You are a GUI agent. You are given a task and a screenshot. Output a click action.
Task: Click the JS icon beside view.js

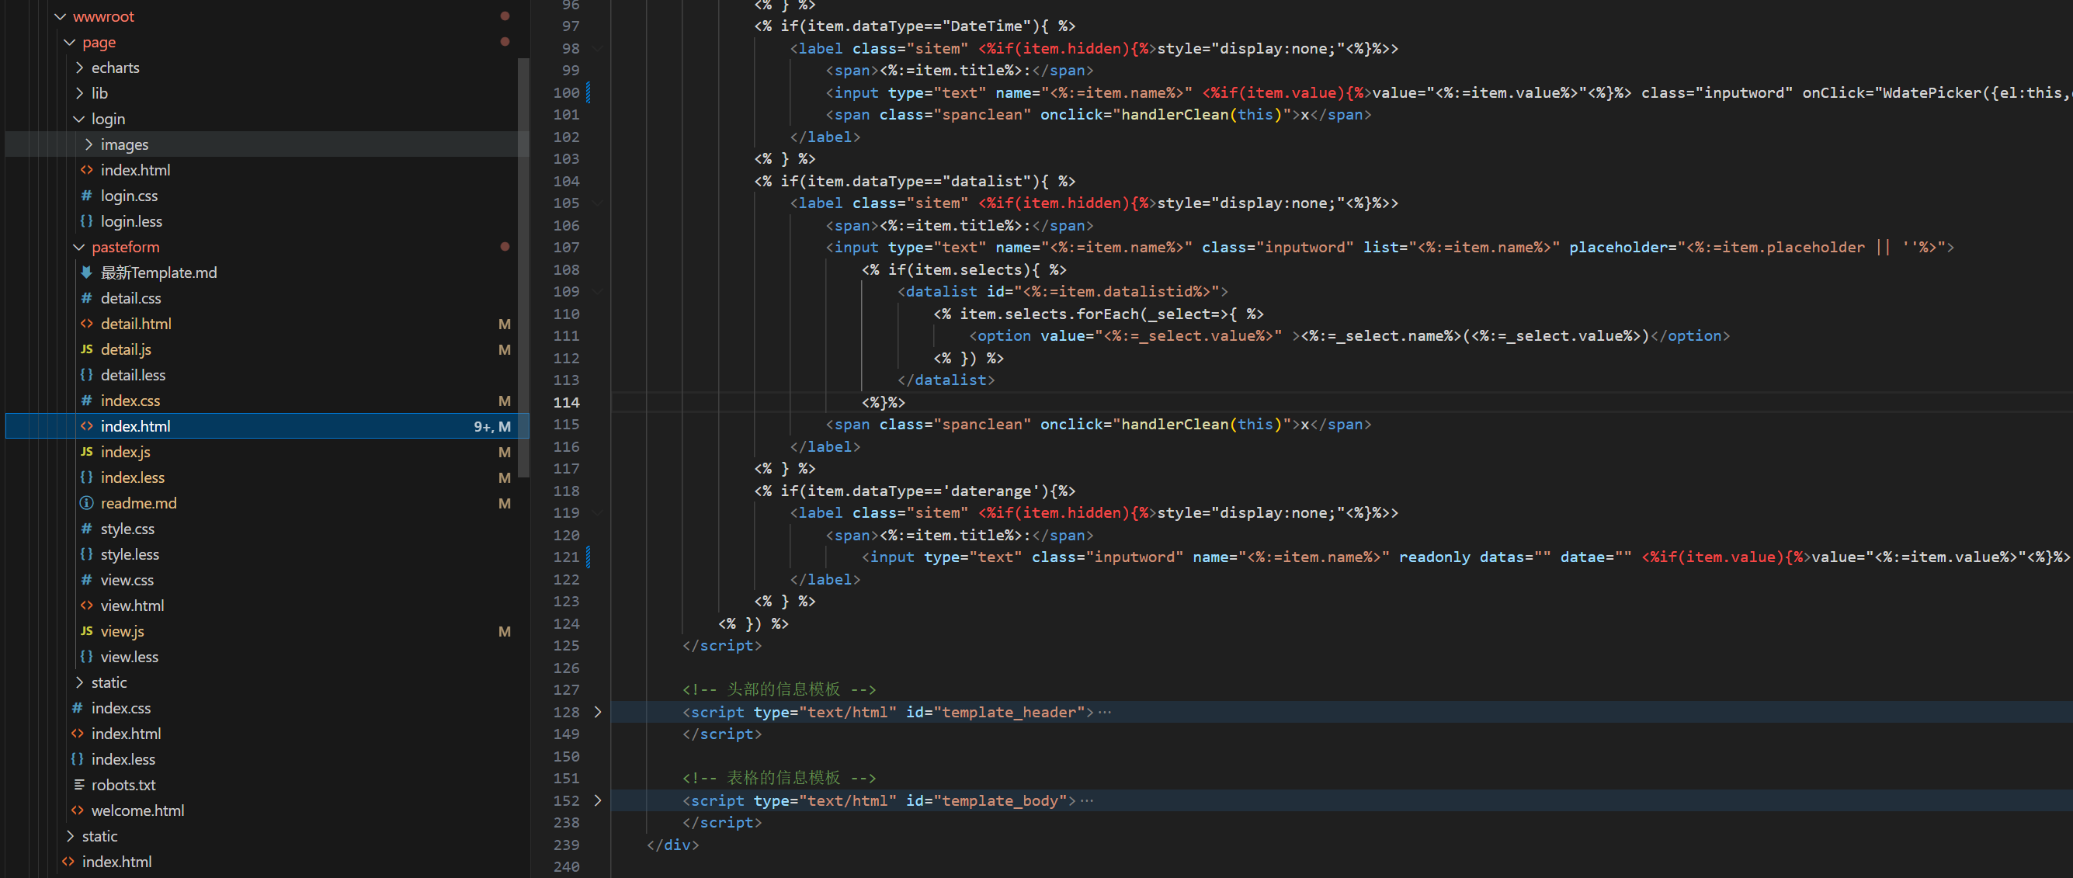86,631
